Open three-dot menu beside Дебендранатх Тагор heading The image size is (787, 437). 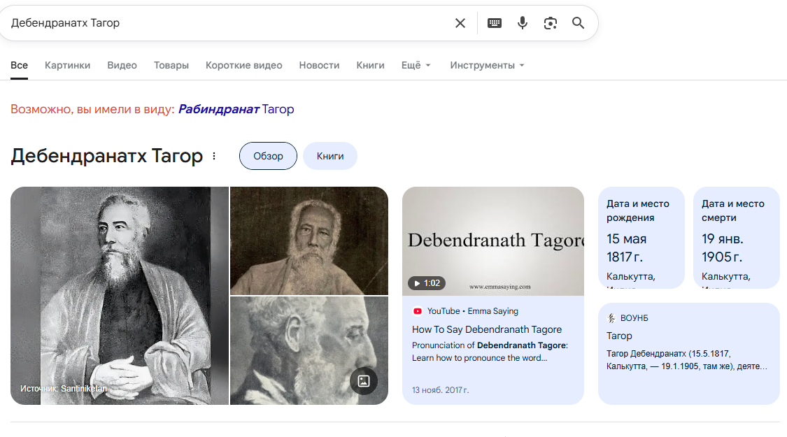[x=214, y=156]
